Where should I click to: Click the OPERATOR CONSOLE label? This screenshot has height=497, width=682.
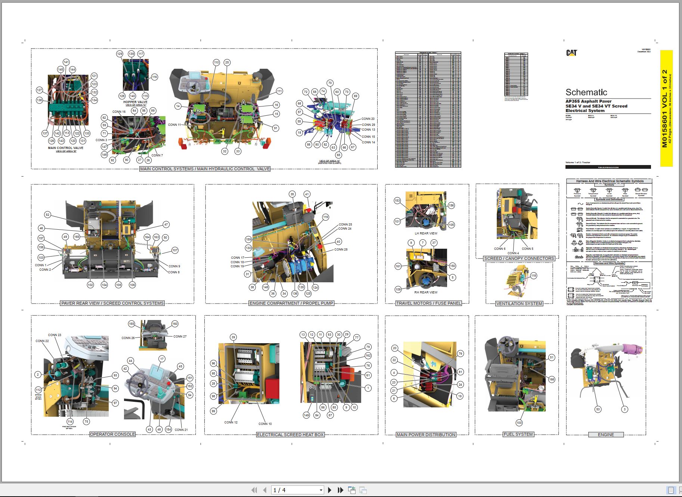112,434
